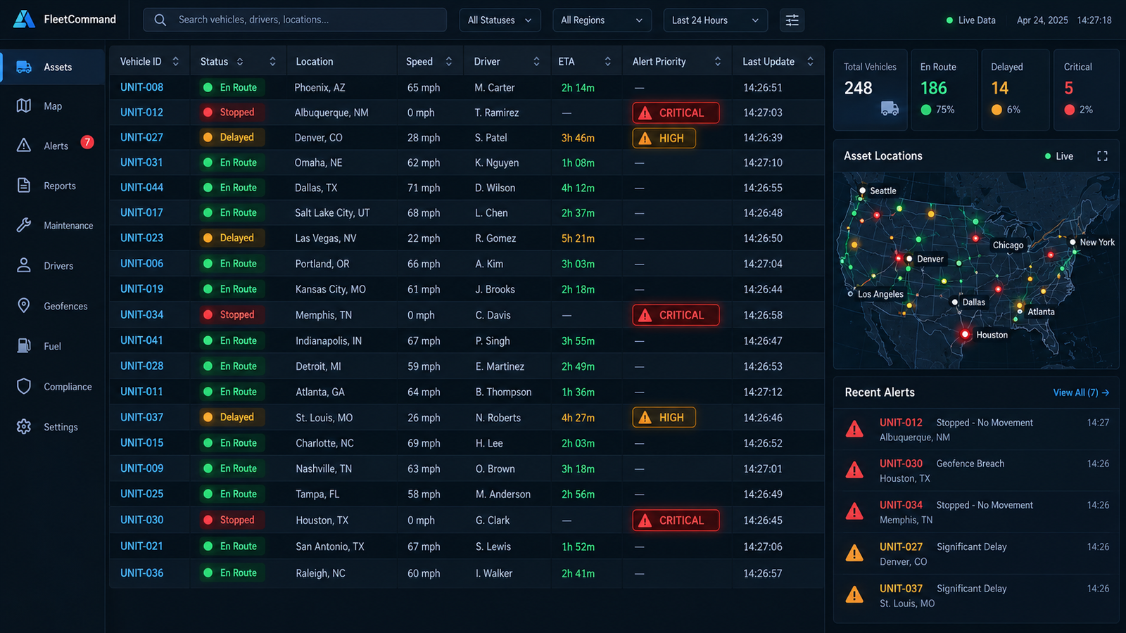Open the UNIT-012 vehicle link
The width and height of the screenshot is (1126, 633).
click(x=141, y=113)
